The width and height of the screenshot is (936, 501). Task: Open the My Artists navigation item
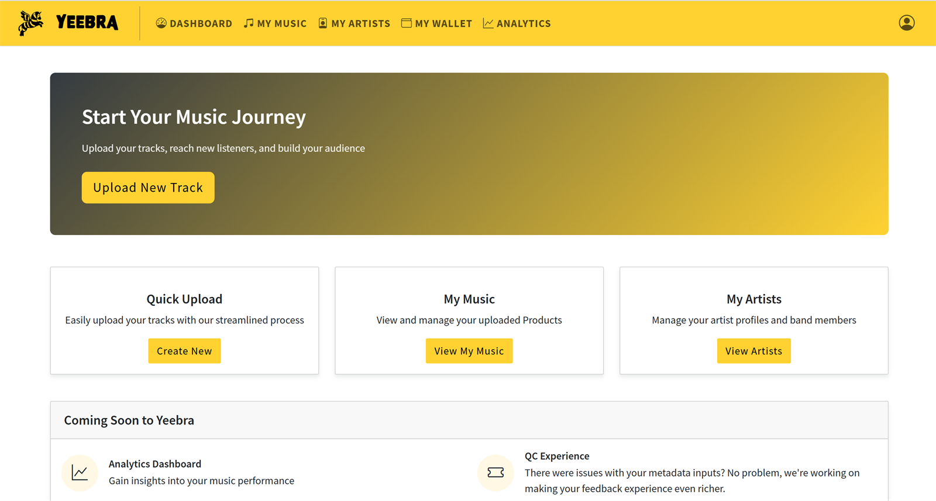pyautogui.click(x=354, y=23)
